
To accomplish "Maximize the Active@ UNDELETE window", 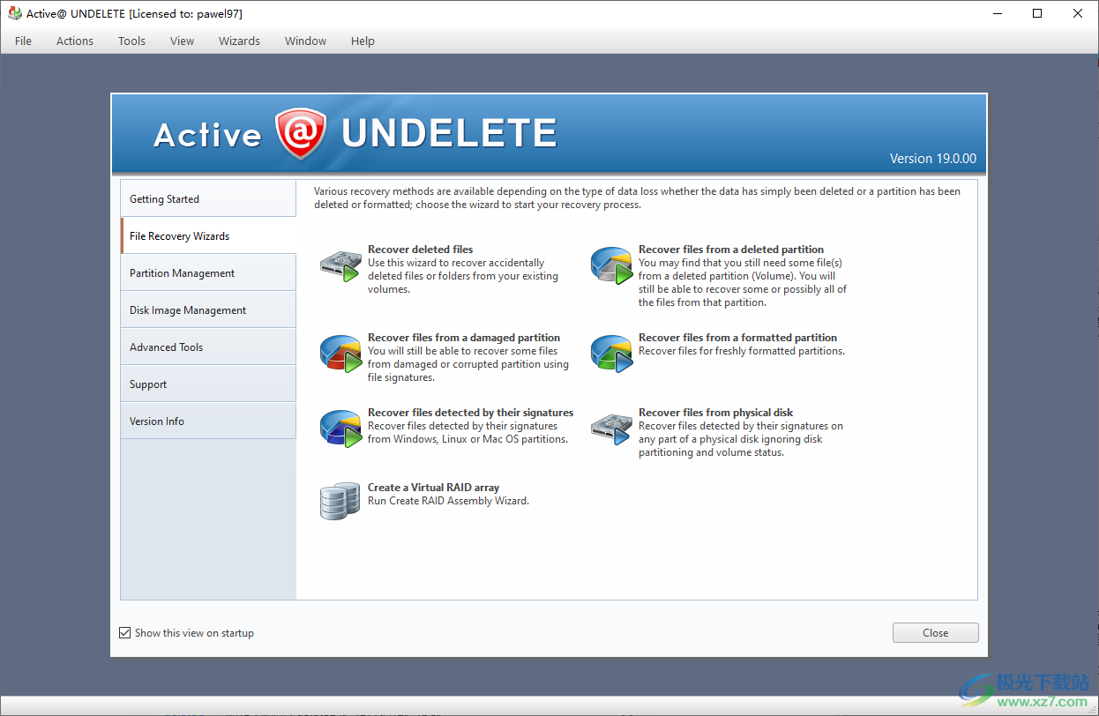I will 1037,13.
